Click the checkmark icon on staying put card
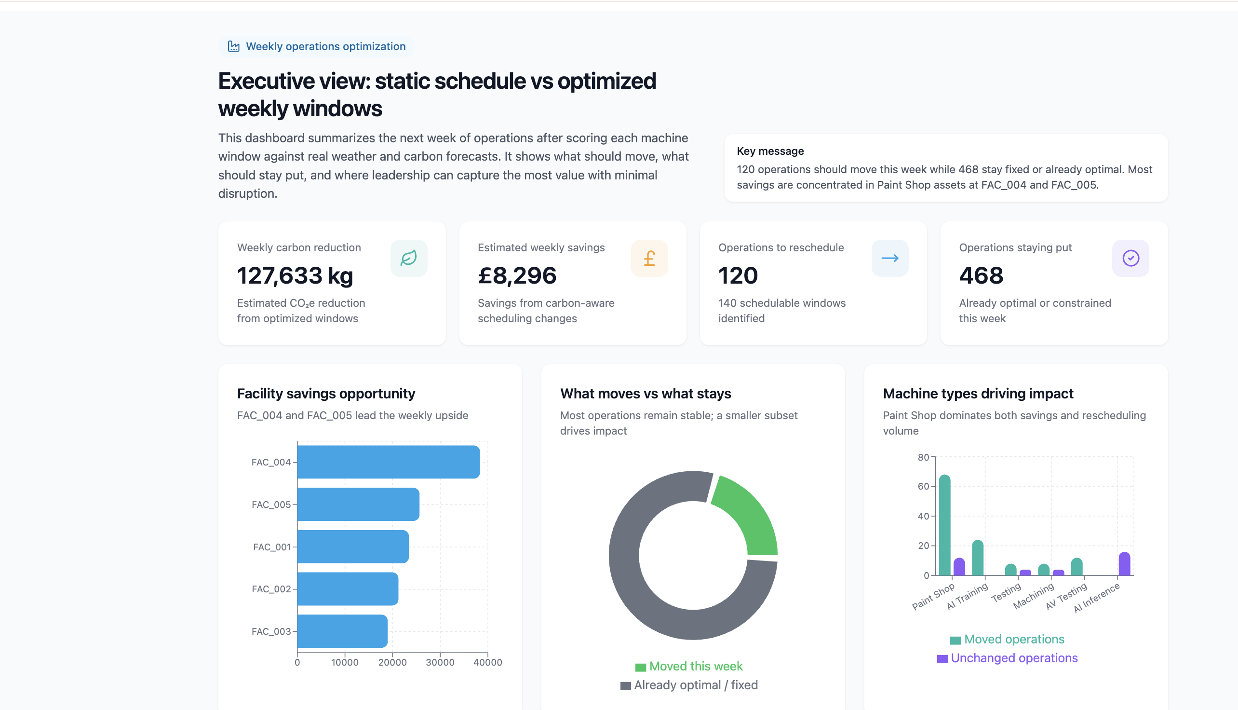 (1131, 258)
